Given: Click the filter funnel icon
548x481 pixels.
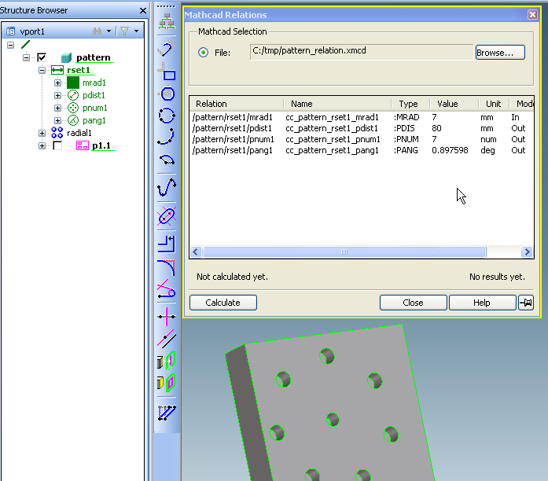Looking at the screenshot, I should point(124,31).
